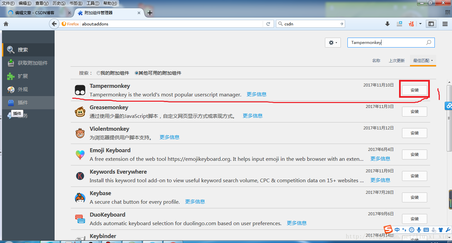Image resolution: width=452 pixels, height=243 pixels.
Task: Open the History (历史) menu
Action: 59,3
